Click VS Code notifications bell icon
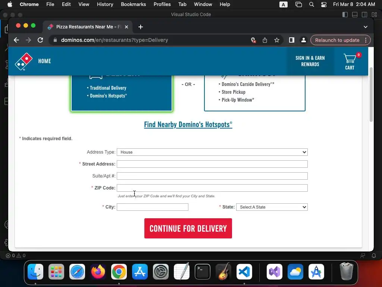 (374, 256)
